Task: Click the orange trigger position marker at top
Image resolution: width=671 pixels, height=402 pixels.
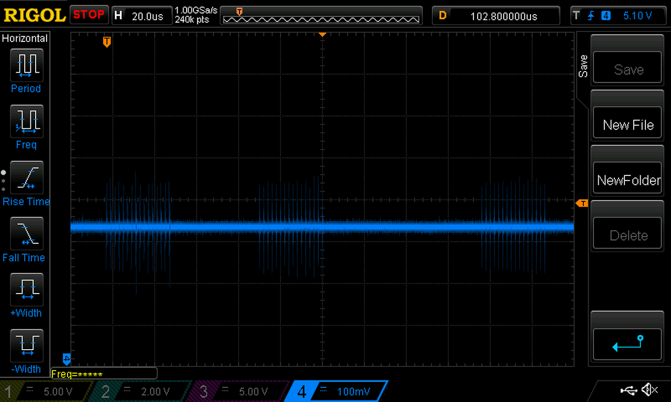Action: coord(107,42)
